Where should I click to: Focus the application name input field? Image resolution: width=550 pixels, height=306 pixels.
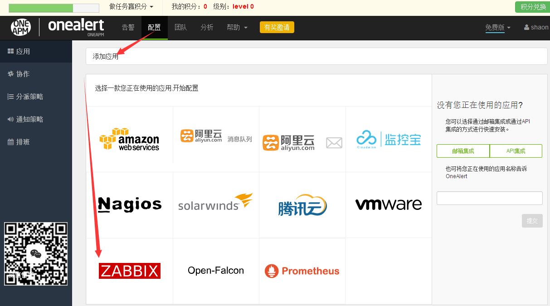[490, 198]
